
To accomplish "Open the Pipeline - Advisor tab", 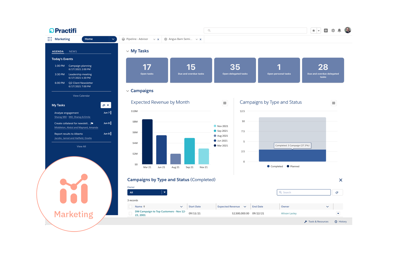I will coord(137,39).
